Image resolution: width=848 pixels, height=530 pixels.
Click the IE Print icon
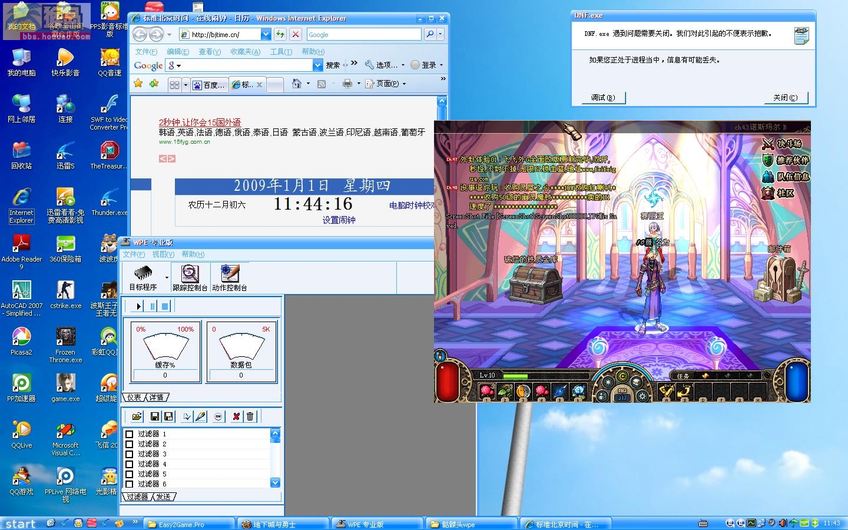347,84
